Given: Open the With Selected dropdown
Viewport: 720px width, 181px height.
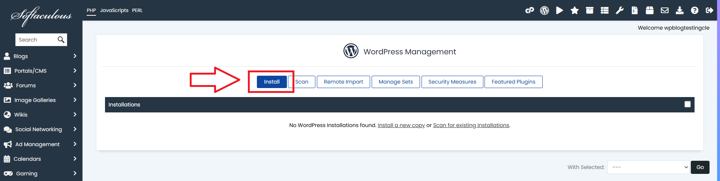Looking at the screenshot, I should coord(649,167).
